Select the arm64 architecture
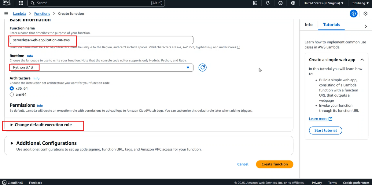 [x=12, y=94]
